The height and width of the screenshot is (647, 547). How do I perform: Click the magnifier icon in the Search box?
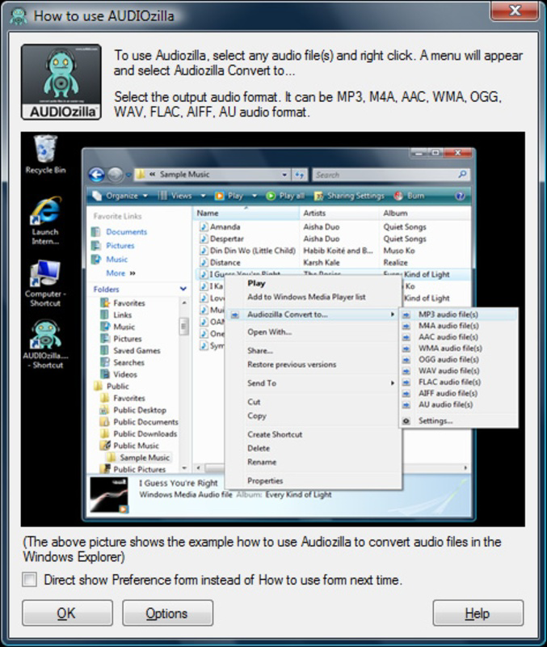(462, 175)
